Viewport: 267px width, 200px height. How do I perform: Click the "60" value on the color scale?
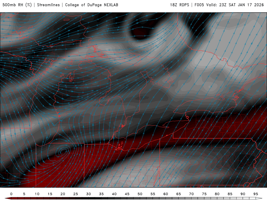coord(166,194)
